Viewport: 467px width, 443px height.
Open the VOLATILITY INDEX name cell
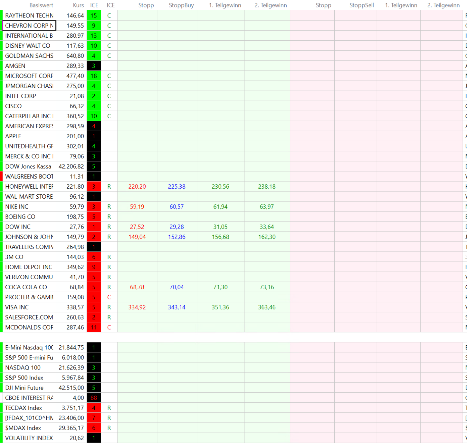(x=29, y=438)
